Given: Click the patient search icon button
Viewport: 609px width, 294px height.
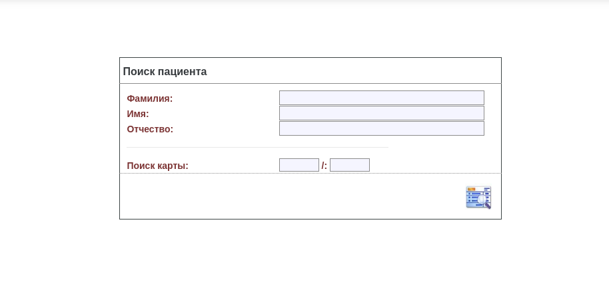Looking at the screenshot, I should 478,198.
